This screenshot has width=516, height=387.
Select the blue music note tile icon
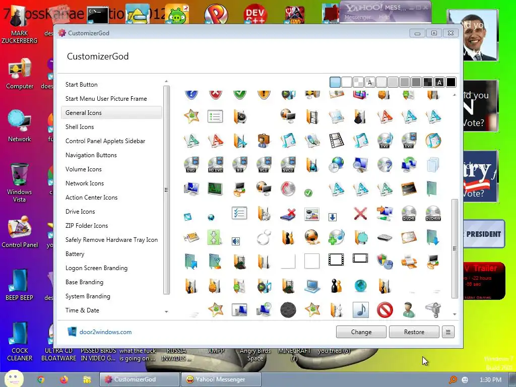[x=360, y=310]
